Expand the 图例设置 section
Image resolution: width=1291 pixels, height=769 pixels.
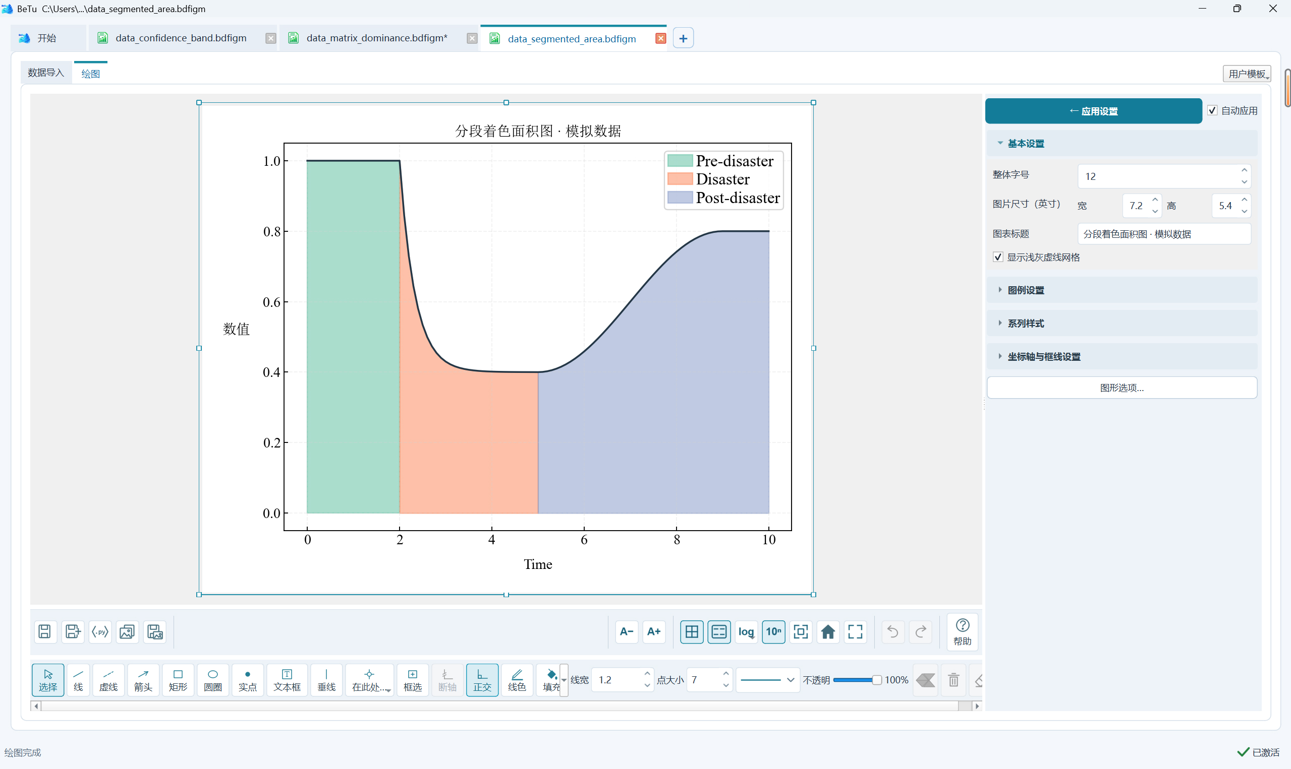(1121, 290)
